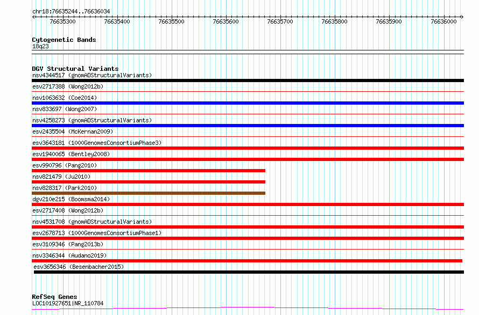Open variant esv3643181 (1000GenomesConsortiumPhase3)
479x315 pixels.
97,143
